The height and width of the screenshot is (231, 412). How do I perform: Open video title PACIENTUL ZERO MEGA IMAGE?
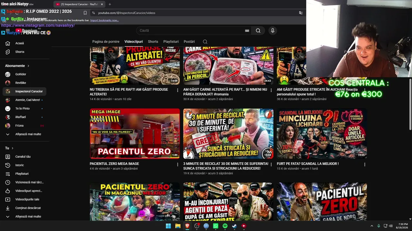(x=114, y=164)
